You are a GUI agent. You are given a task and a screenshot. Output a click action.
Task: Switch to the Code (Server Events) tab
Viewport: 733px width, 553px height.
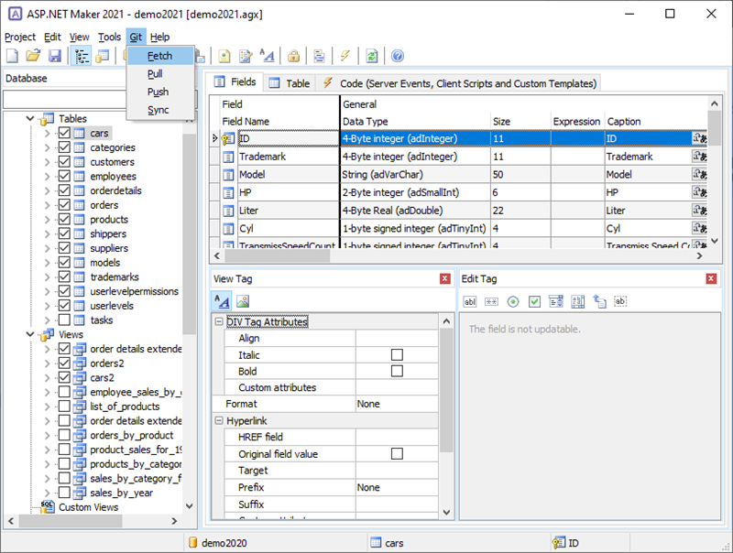coord(459,83)
